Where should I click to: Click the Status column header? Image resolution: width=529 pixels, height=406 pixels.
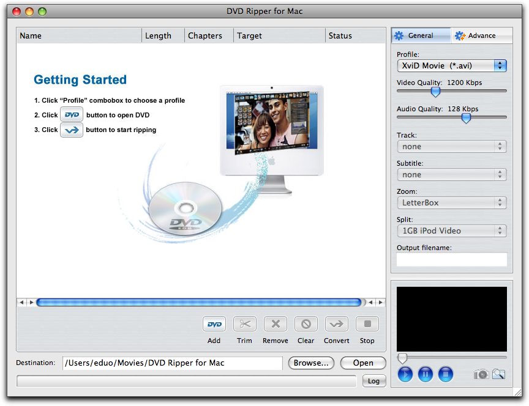click(x=356, y=35)
